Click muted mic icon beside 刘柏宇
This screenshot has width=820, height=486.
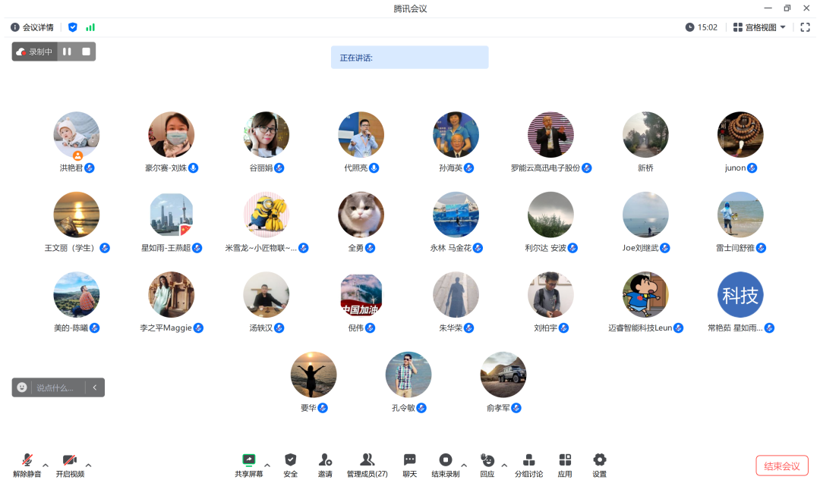tap(563, 328)
